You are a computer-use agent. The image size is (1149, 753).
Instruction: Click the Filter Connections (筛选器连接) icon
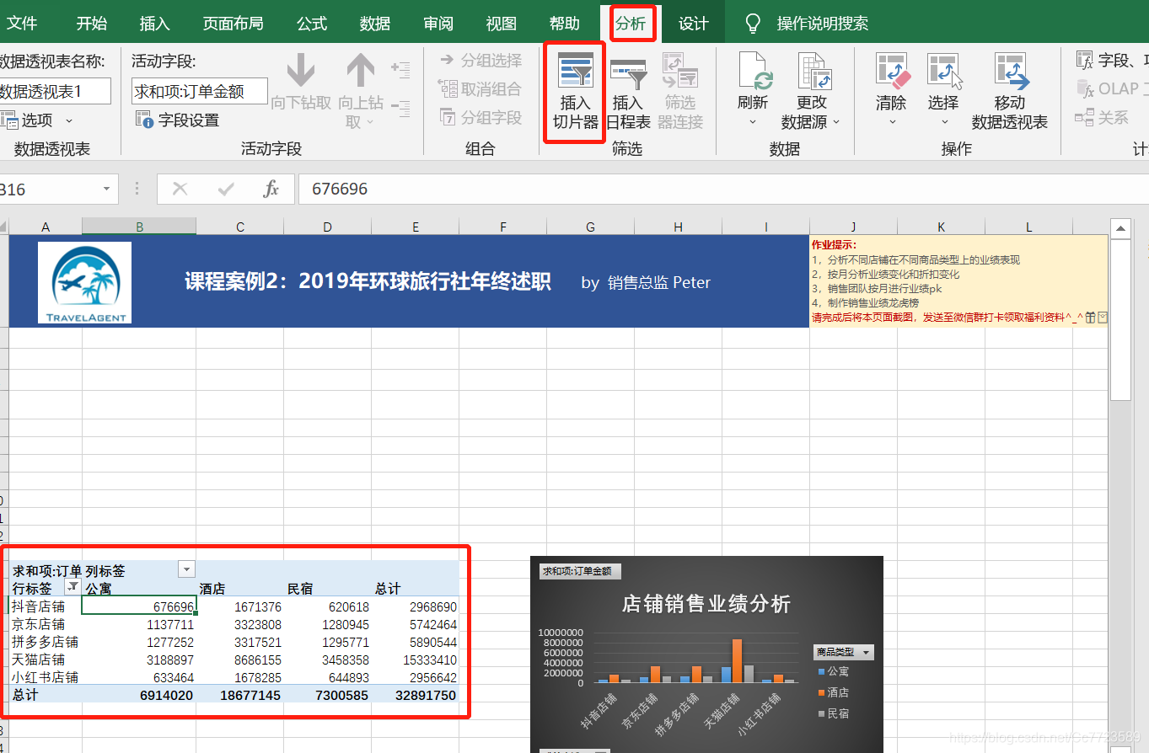680,71
